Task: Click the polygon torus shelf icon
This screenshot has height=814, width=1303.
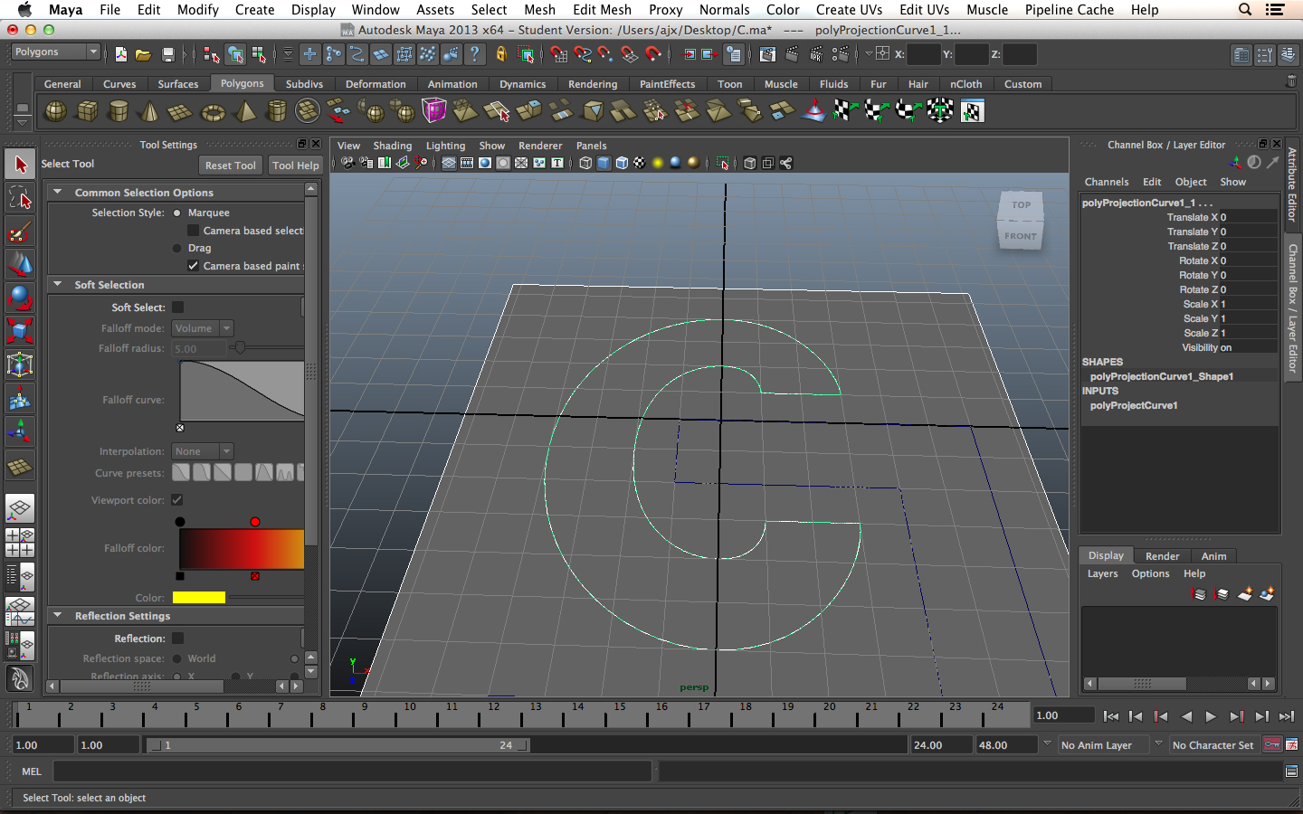Action: 213,112
